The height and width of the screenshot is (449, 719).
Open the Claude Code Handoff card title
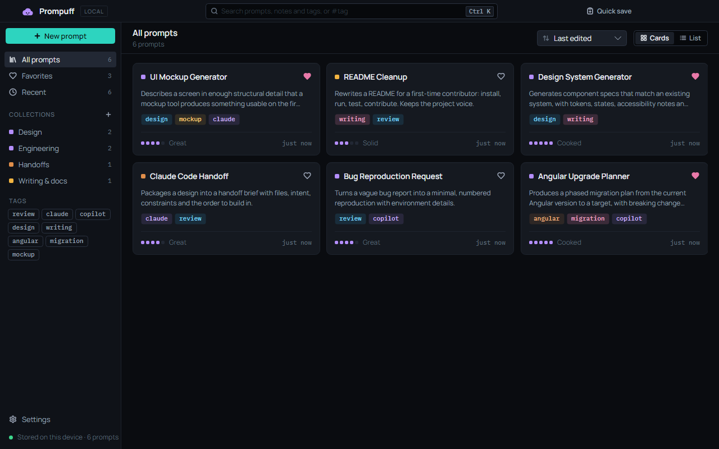(x=189, y=176)
